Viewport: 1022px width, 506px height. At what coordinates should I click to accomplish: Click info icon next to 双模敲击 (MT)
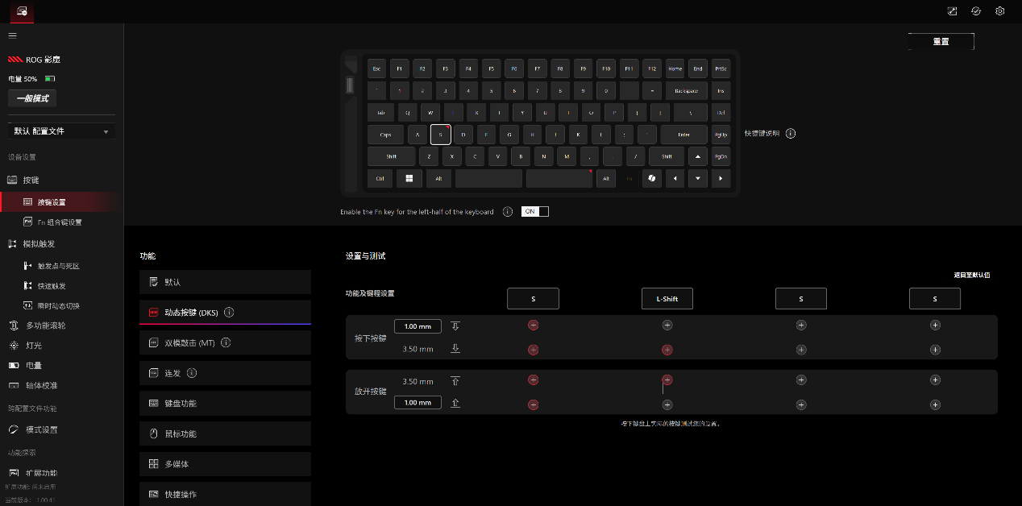[226, 343]
